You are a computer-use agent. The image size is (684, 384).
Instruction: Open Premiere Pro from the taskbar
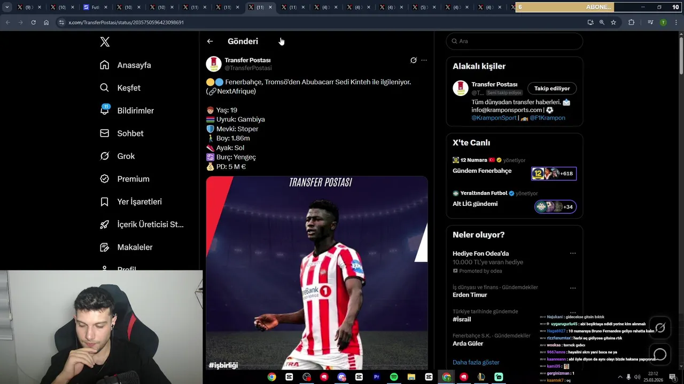(376, 377)
